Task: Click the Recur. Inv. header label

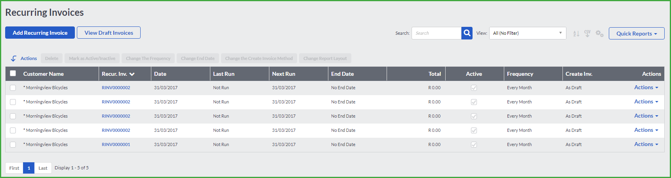Action: coord(114,74)
